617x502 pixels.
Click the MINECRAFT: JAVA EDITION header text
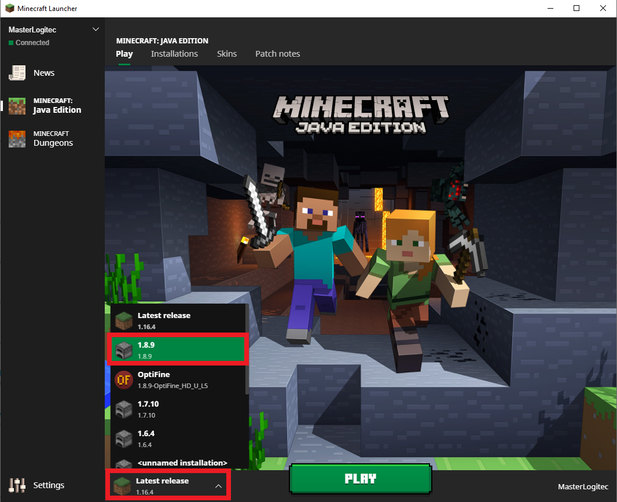pos(162,41)
